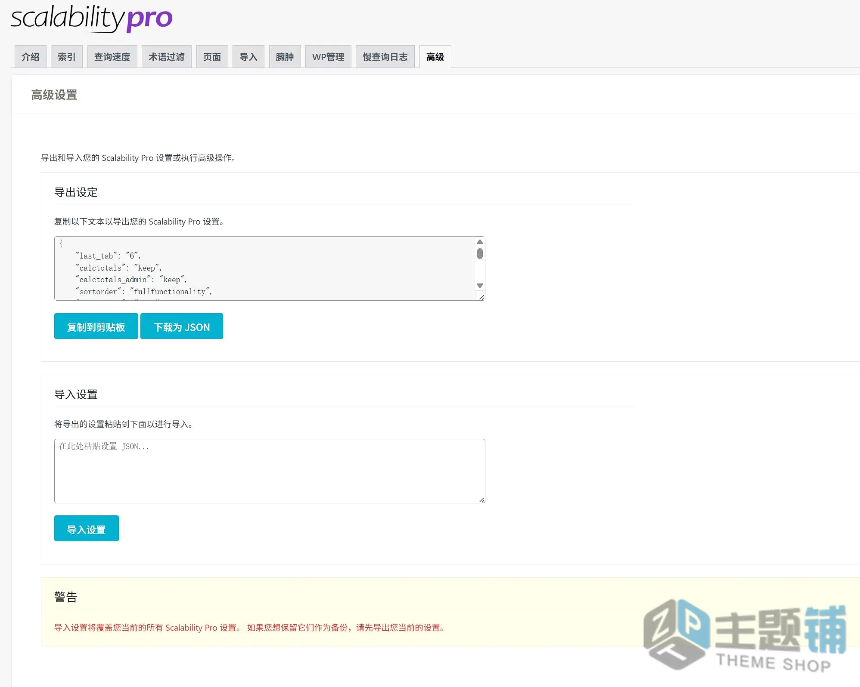Viewport: 860px width, 687px height.
Task: Open the 导入 tab
Action: [248, 57]
